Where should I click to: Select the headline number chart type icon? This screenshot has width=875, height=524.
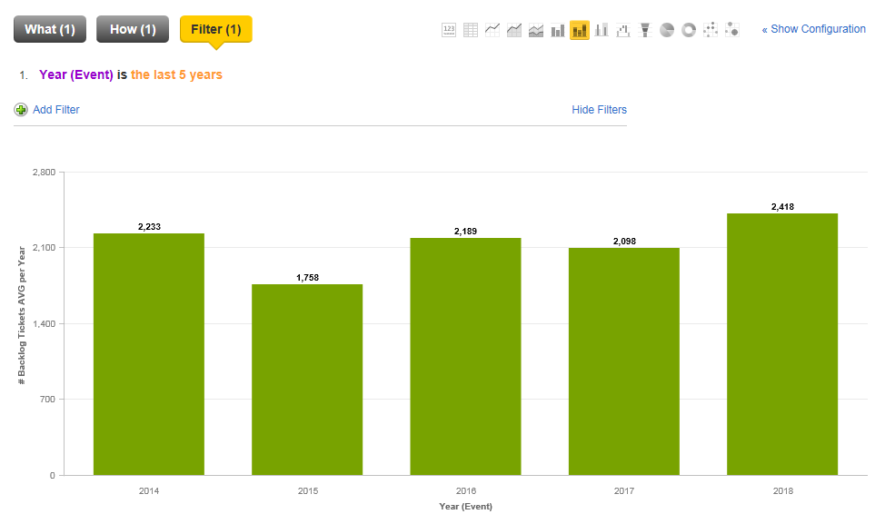pos(448,30)
